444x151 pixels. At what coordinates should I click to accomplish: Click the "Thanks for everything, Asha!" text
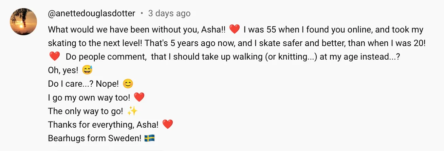pos(103,125)
